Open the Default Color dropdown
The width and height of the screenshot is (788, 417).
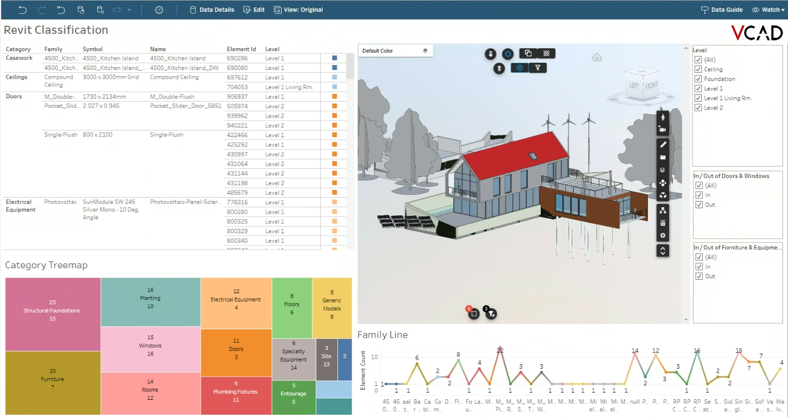click(x=396, y=51)
